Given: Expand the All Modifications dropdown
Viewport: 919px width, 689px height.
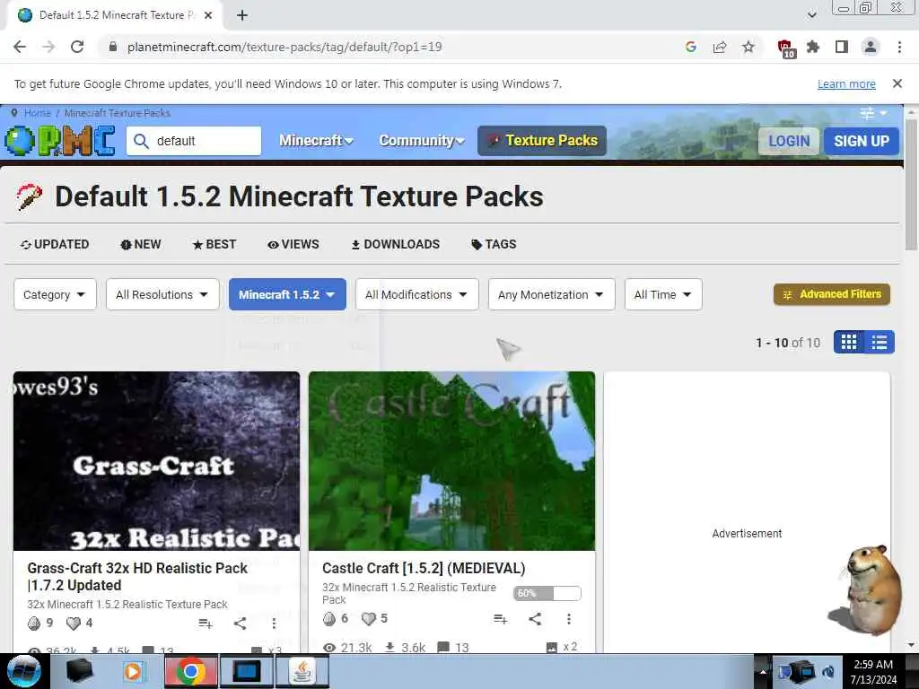Looking at the screenshot, I should coord(416,294).
